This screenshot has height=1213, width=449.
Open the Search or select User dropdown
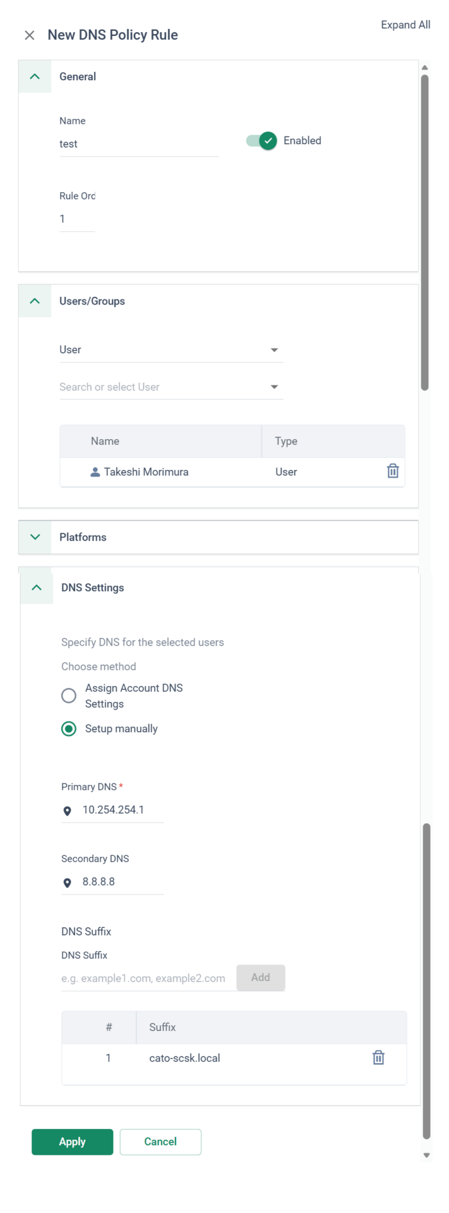click(x=171, y=387)
